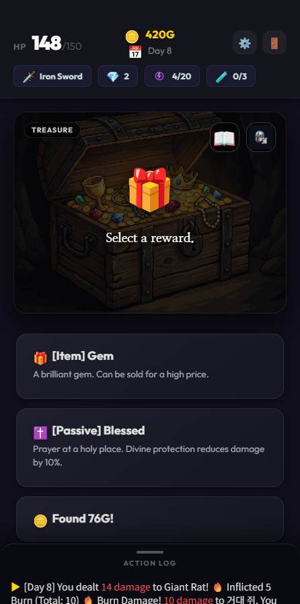Click the gift icon beside Gem reward

click(40, 358)
